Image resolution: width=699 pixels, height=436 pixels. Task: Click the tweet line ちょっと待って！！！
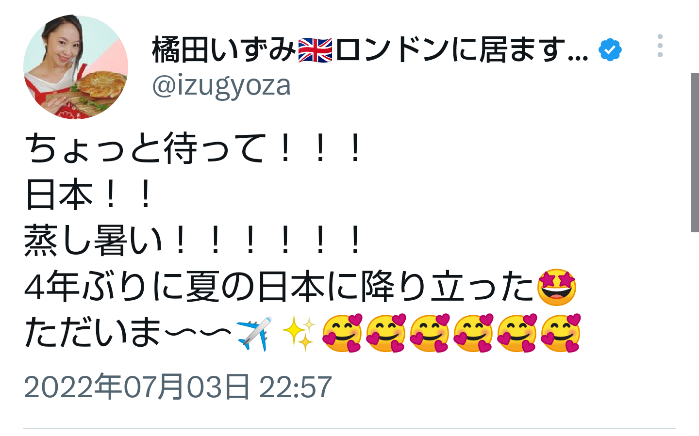pyautogui.click(x=194, y=148)
